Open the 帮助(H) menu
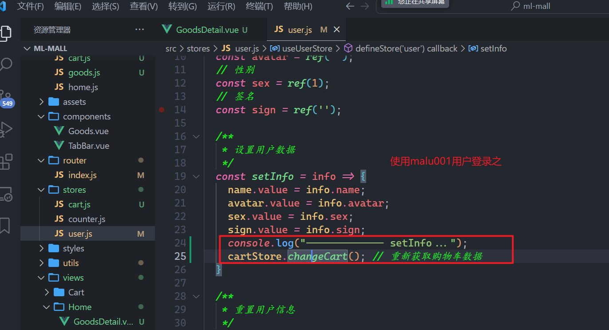 [298, 6]
